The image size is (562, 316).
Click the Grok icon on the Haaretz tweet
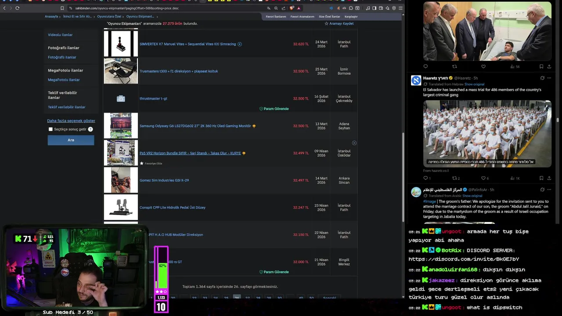(542, 78)
